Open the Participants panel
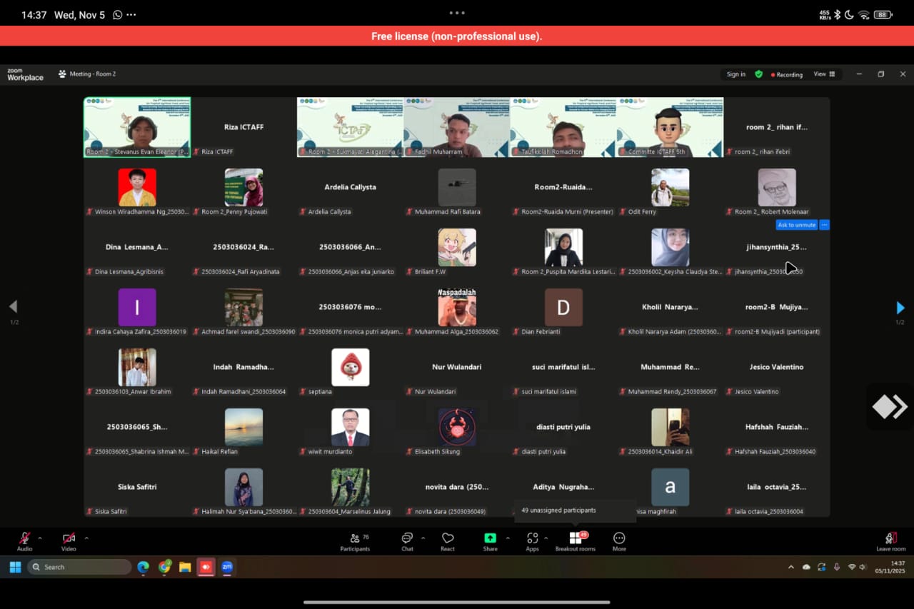 pos(355,542)
